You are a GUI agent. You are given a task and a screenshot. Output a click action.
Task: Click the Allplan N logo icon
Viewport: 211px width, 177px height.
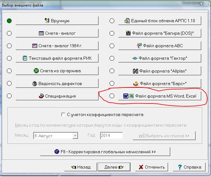click(x=135, y=71)
